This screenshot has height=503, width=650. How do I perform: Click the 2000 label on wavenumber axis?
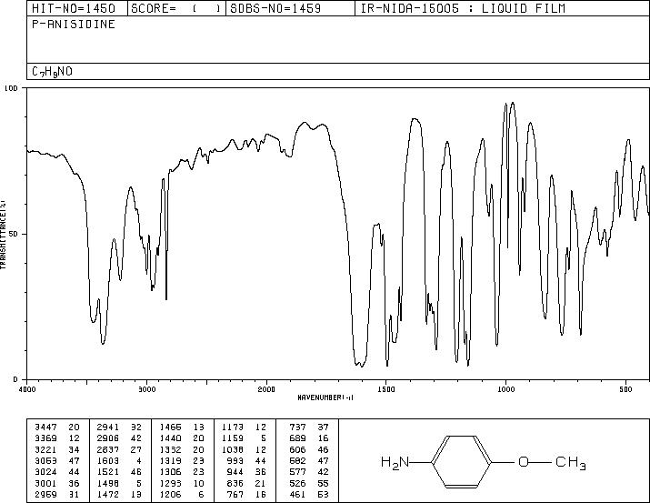point(266,389)
